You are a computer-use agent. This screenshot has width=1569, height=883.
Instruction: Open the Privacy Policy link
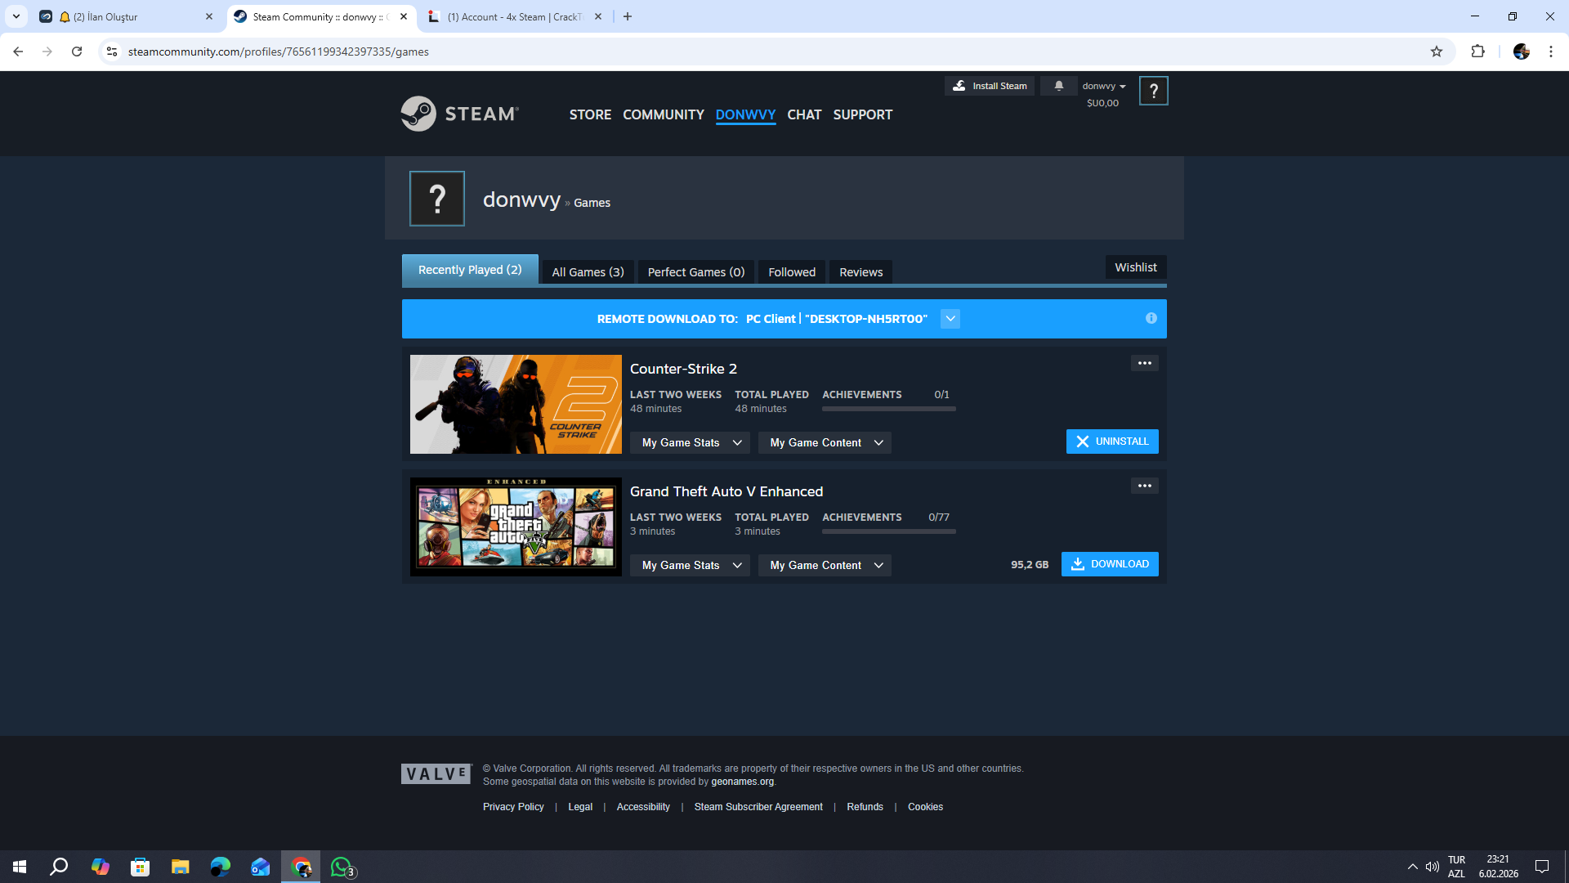click(x=513, y=807)
